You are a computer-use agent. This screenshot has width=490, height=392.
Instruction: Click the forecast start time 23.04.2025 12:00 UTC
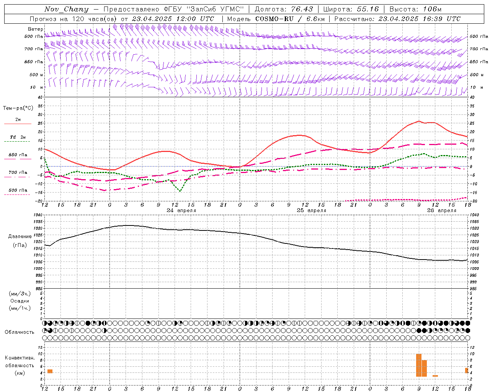tap(173, 19)
